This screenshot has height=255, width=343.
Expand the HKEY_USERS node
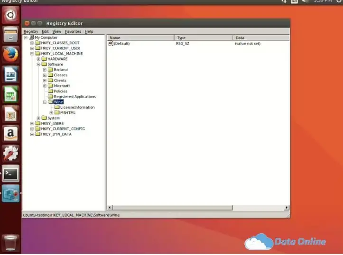[x=32, y=123]
